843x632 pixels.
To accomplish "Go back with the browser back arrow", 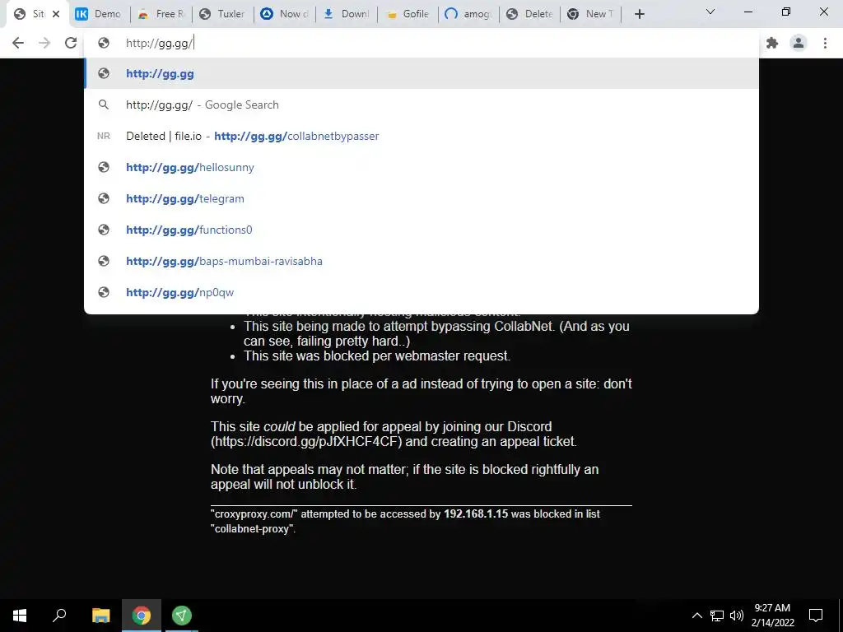I will tap(18, 43).
